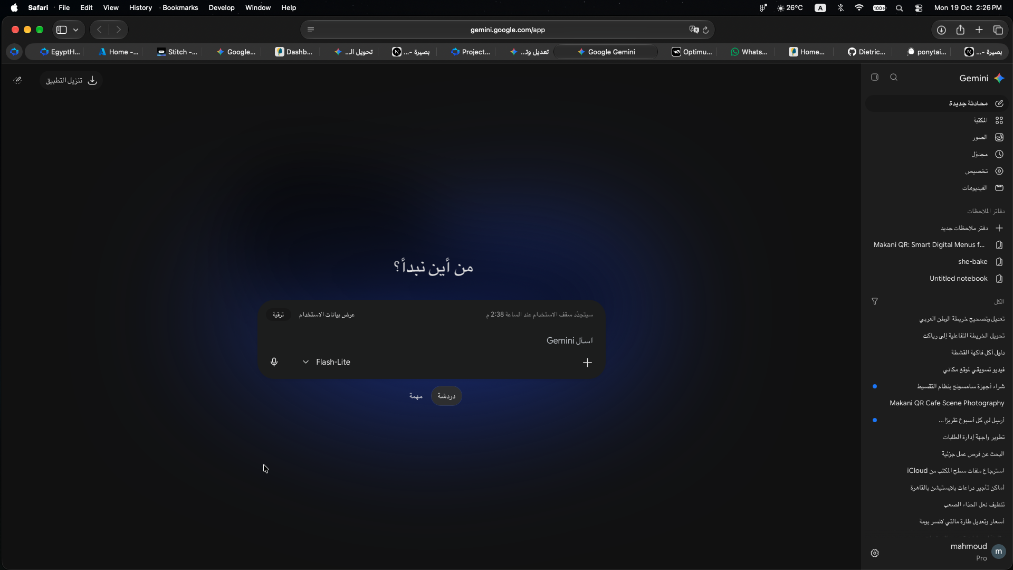Expand the Flash-Lite model selector
Viewport: 1013px width, 570px height.
point(327,362)
